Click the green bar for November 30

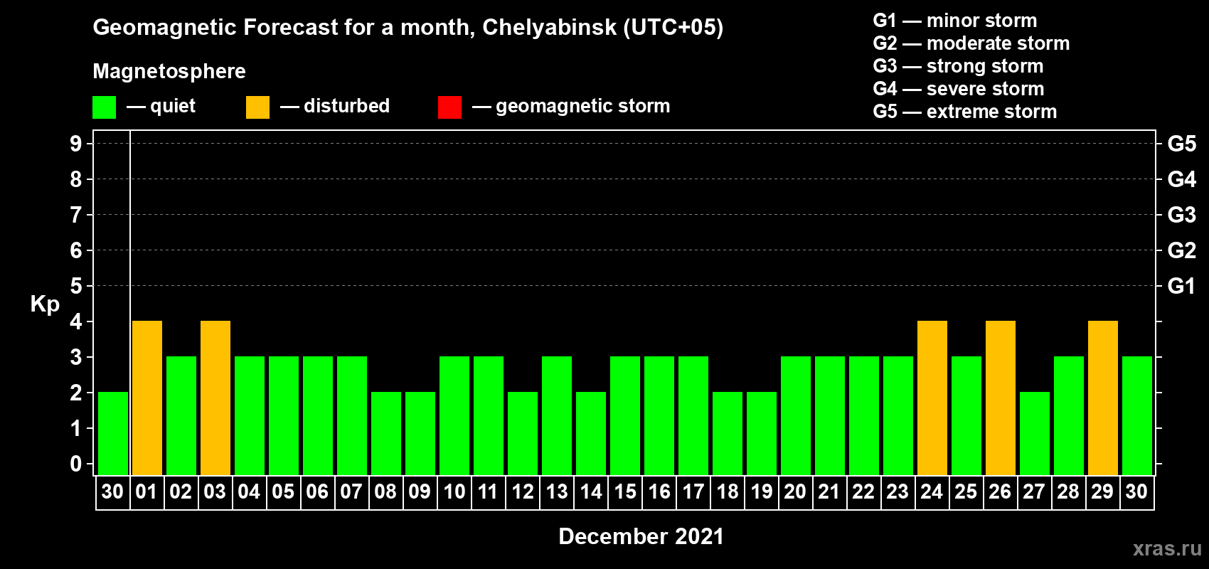[x=113, y=433]
